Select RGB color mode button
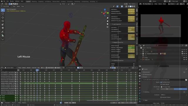Image resolution: width=188 pixels, height=106 pixels. click(180, 89)
